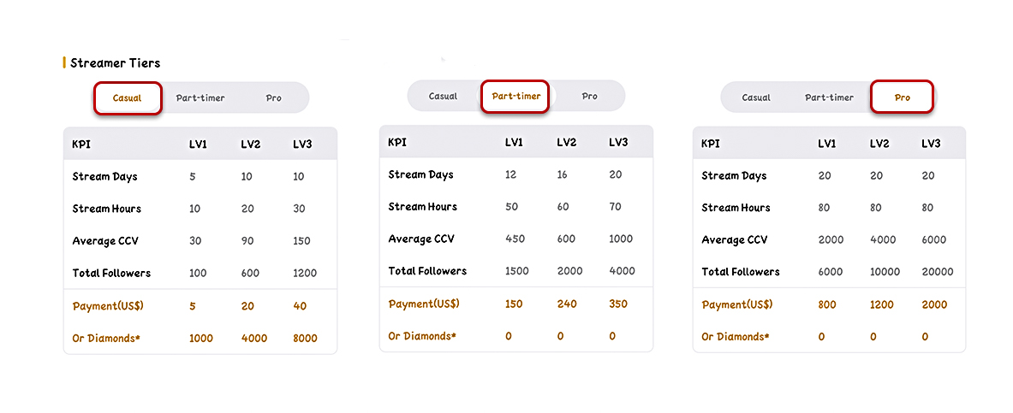
Task: Click the KPI header in Casual table
Action: click(x=81, y=145)
